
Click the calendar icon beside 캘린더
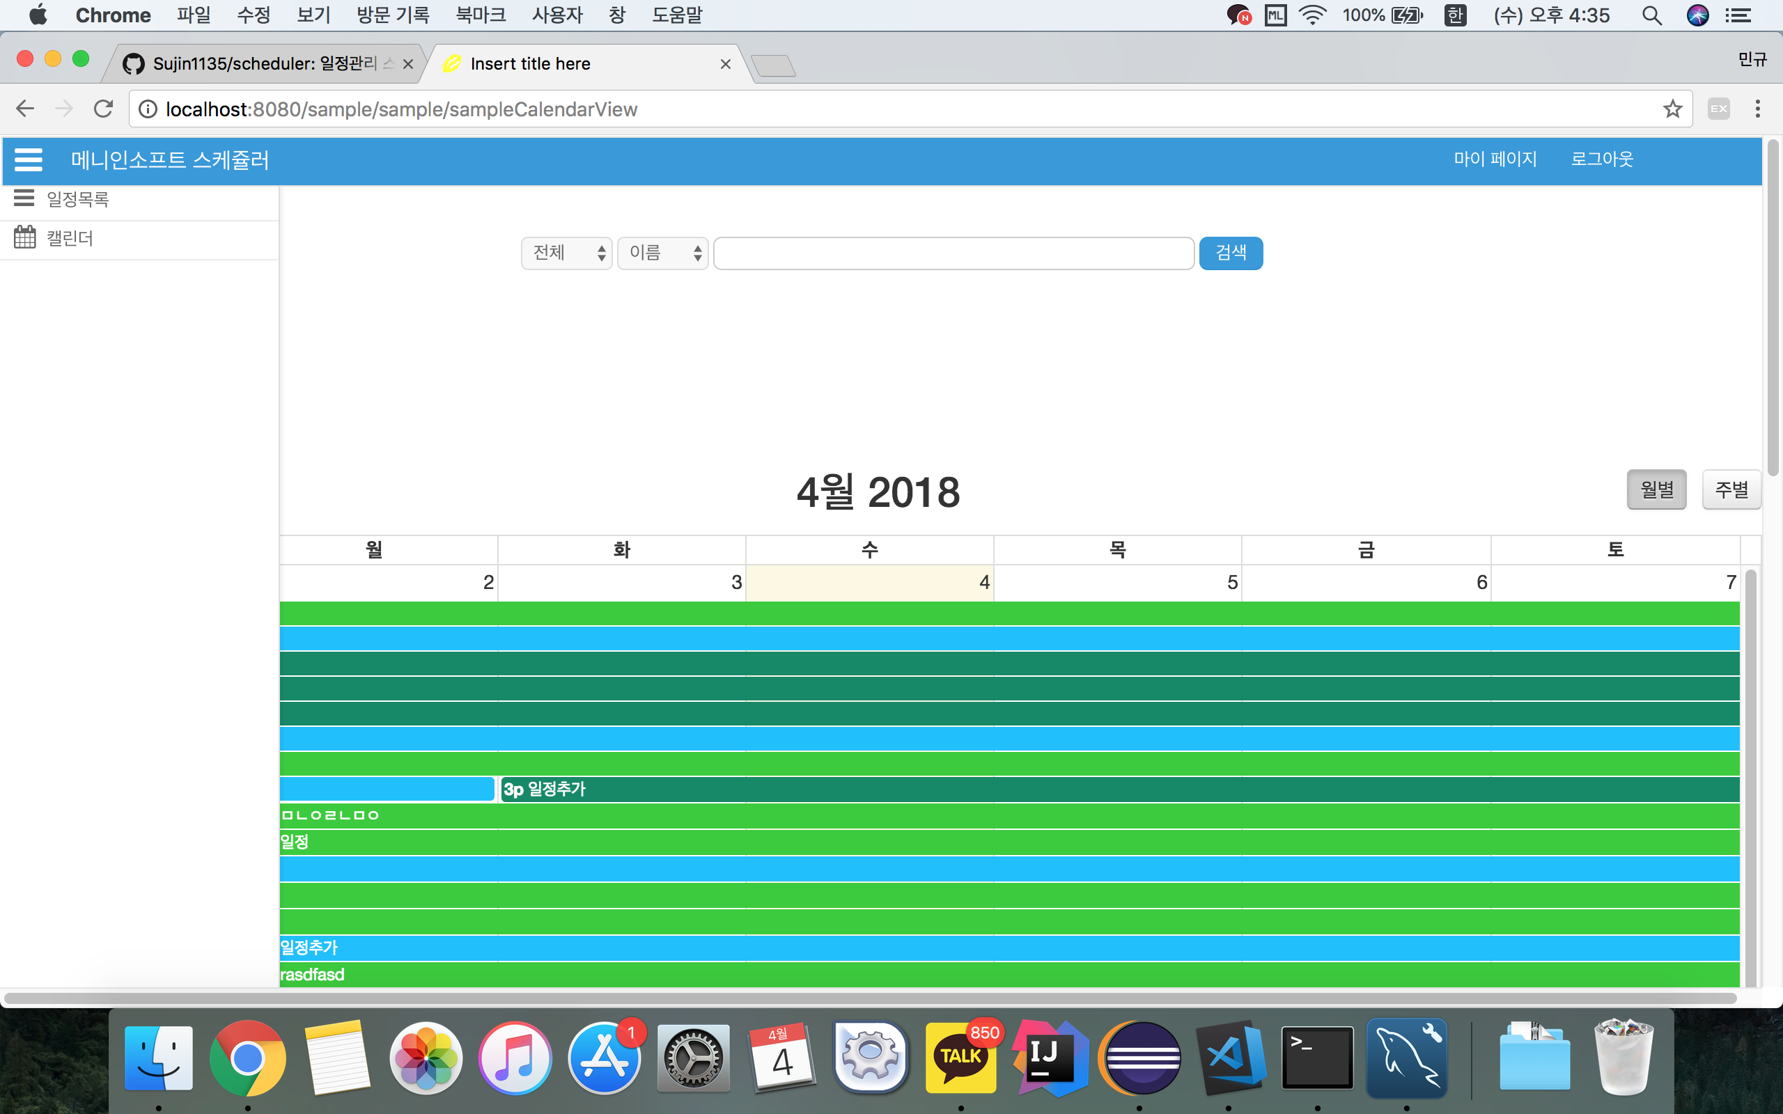click(24, 237)
